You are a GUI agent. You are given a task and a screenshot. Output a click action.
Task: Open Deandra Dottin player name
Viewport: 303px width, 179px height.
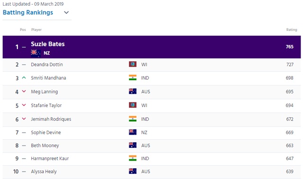pos(47,64)
